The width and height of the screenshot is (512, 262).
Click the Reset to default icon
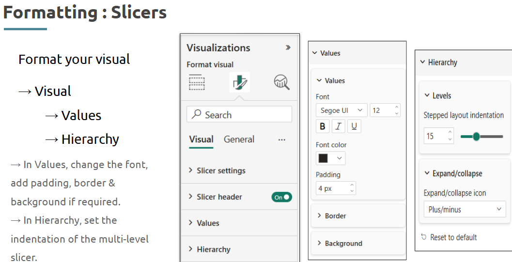[424, 237]
